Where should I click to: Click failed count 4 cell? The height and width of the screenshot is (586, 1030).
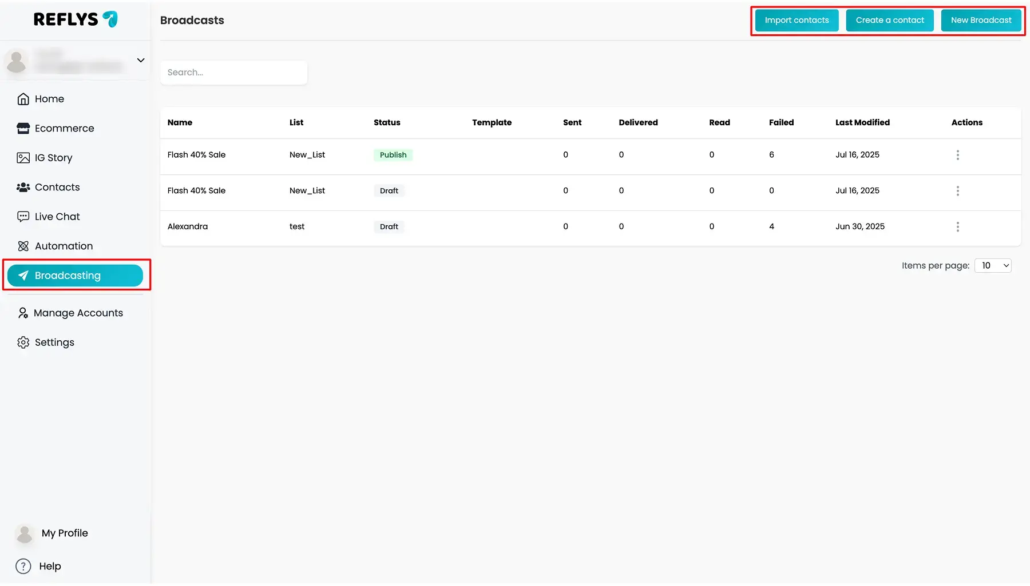[771, 226]
